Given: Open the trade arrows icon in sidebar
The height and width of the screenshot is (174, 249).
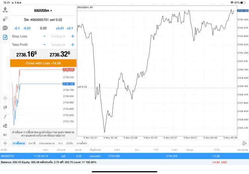Looking at the screenshot, I should (x=5, y=19).
